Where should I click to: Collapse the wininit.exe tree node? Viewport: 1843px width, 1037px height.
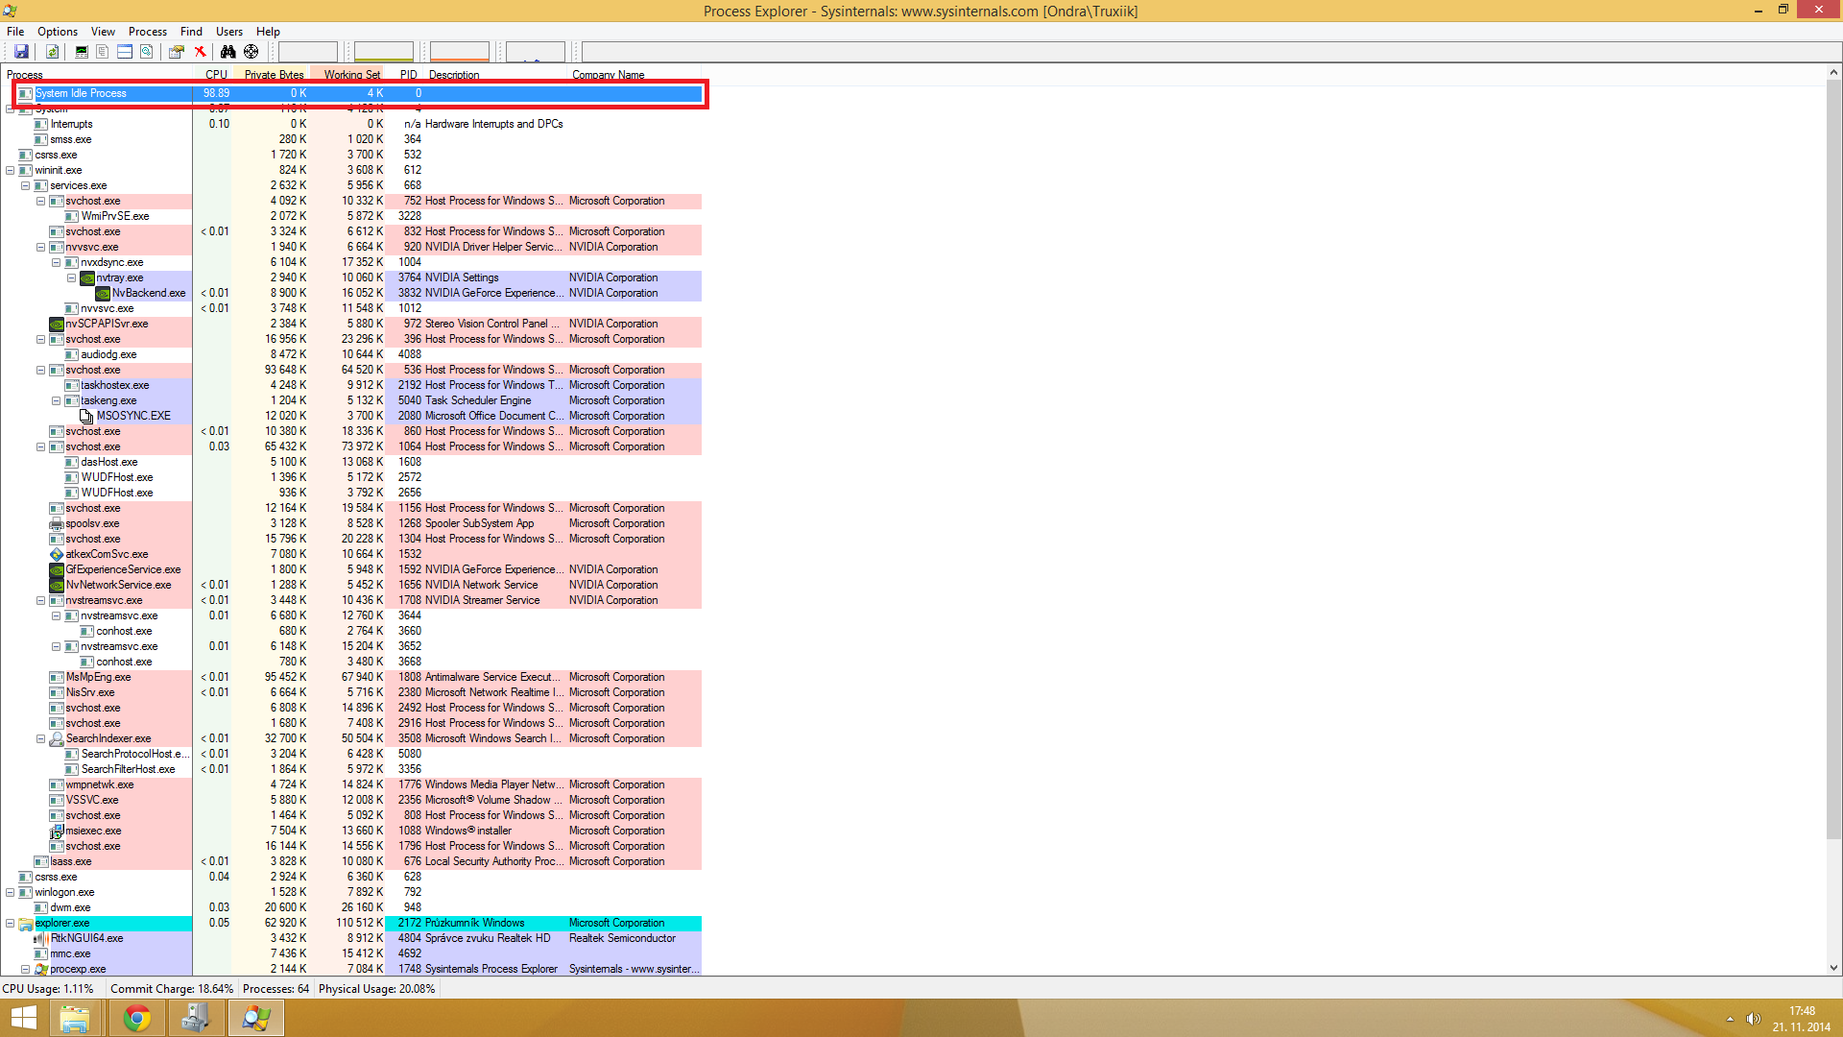click(11, 170)
